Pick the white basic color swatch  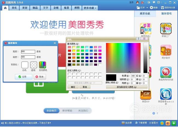click(x=100, y=65)
